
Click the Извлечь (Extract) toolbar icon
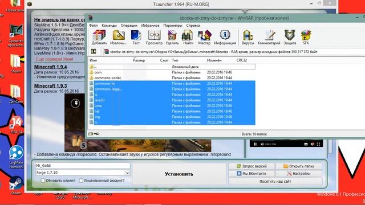pos(118,37)
